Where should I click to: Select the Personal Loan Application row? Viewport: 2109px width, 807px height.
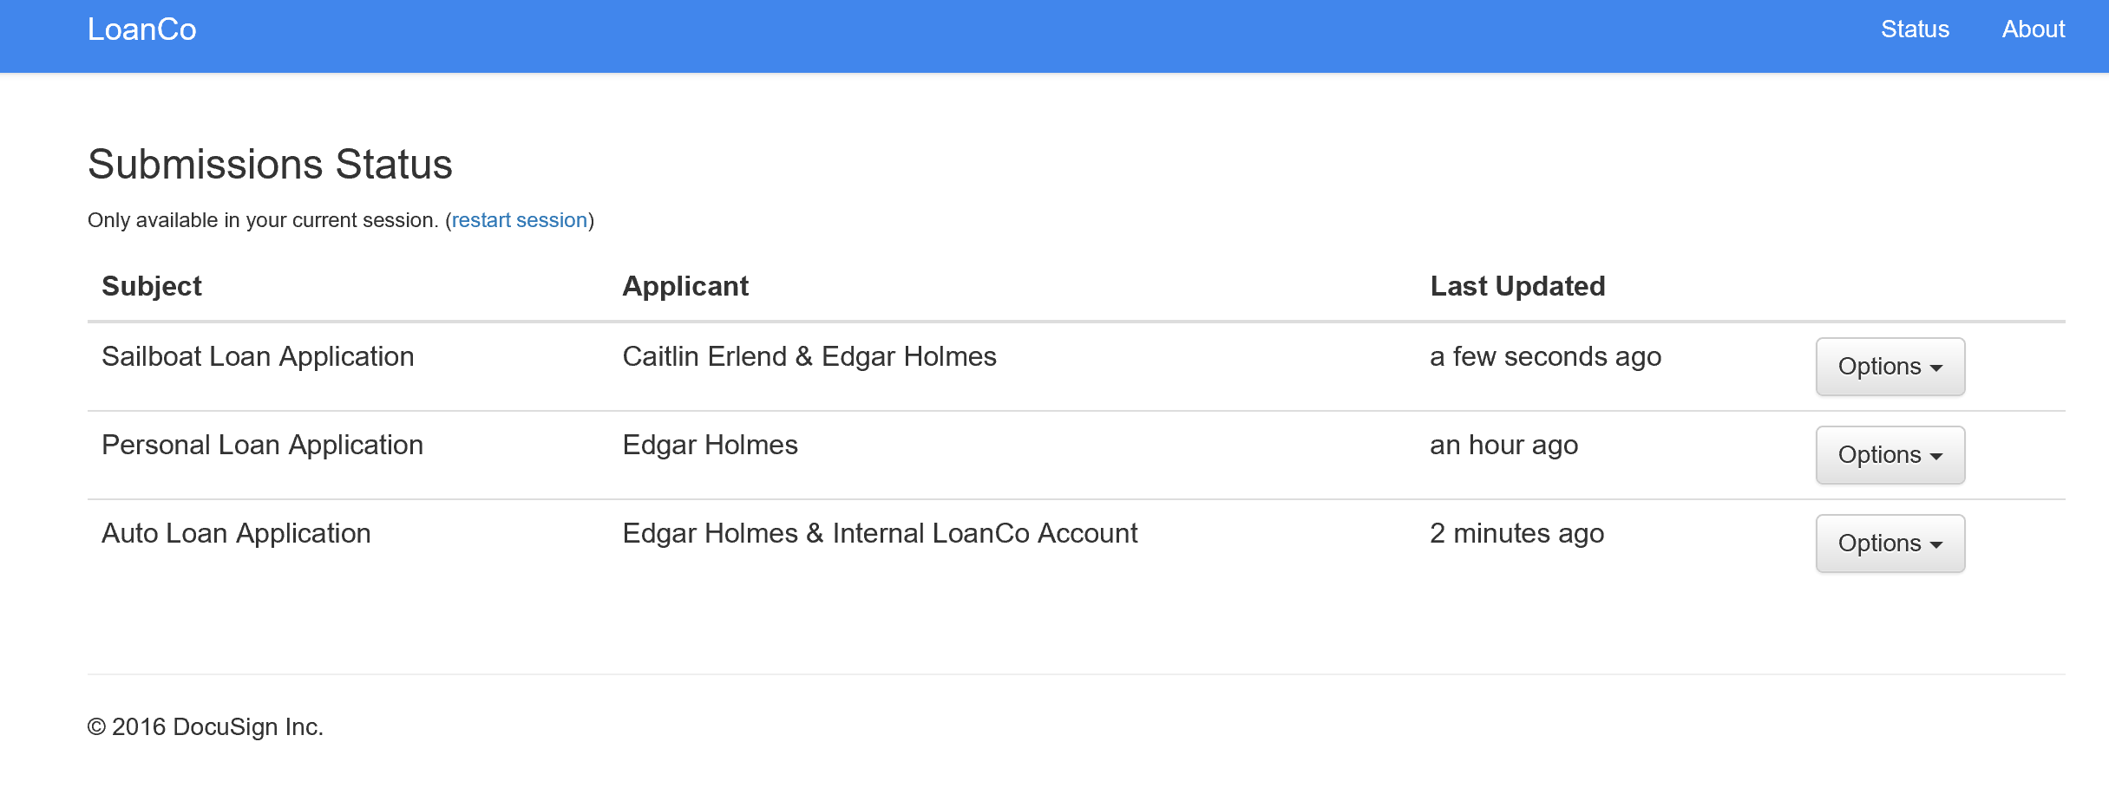[262, 445]
